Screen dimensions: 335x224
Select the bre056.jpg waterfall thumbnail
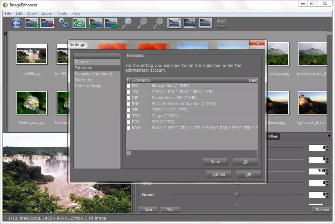(32, 54)
